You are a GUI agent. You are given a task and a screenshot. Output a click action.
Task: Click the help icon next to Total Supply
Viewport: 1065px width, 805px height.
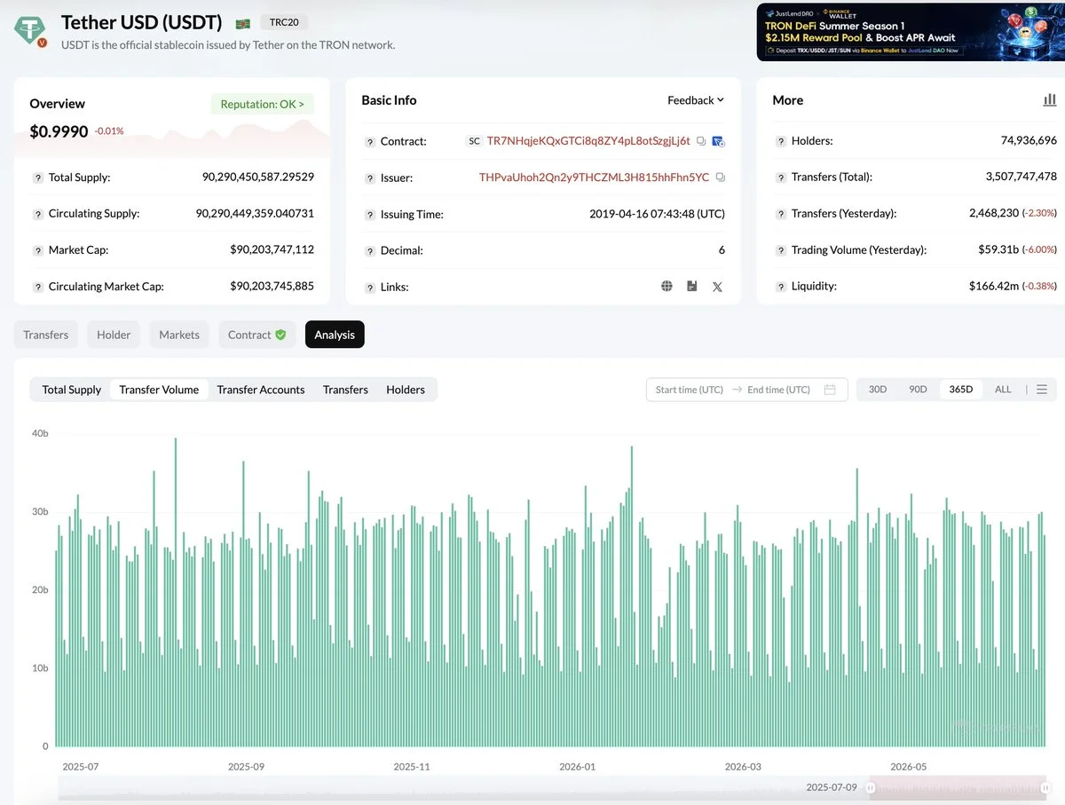tap(37, 178)
